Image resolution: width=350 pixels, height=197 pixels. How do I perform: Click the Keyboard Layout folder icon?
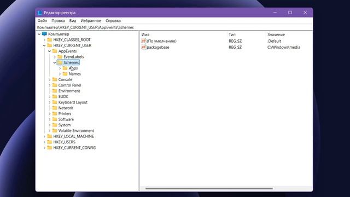click(x=55, y=102)
